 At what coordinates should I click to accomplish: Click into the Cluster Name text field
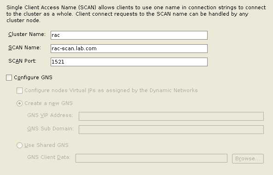[x=129, y=35]
